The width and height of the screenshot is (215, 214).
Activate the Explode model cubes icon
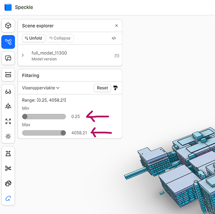[8, 183]
